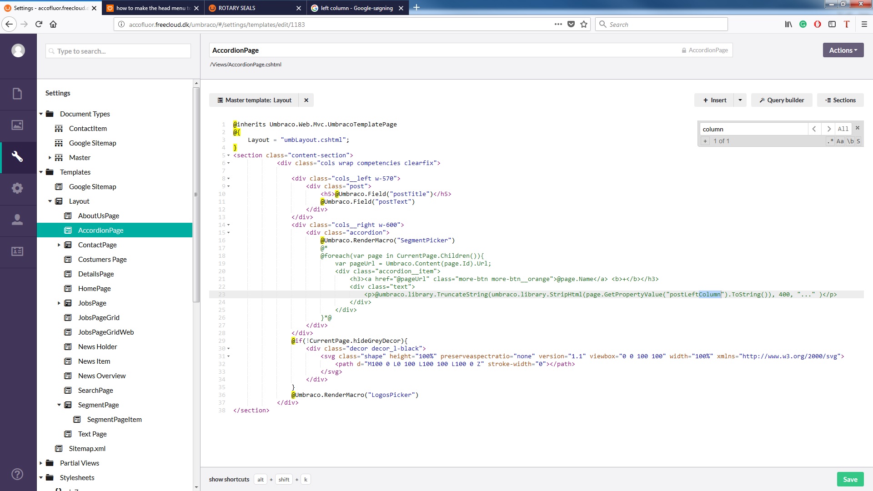Click the Grammarly extension icon

[x=803, y=24]
